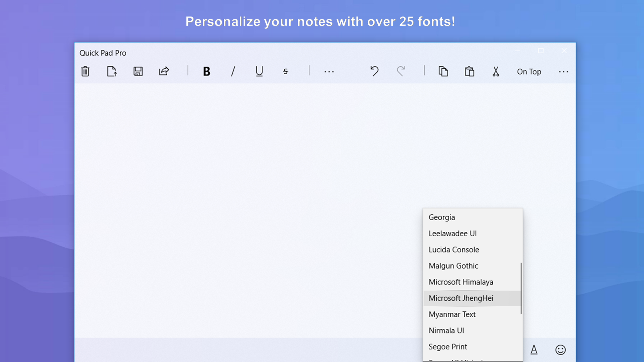Image resolution: width=644 pixels, height=362 pixels.
Task: Click the font list scrollbar
Action: [521, 288]
